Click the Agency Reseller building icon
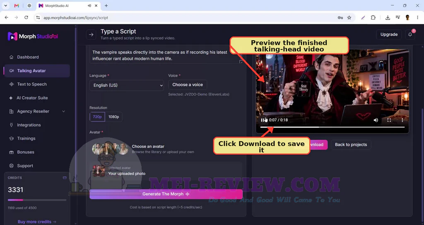The image size is (424, 225). (11, 111)
